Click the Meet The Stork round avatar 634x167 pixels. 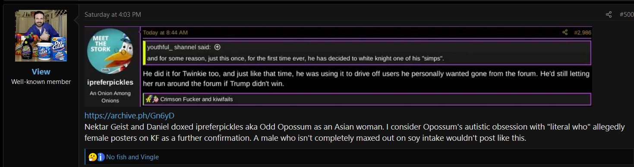tap(112, 51)
